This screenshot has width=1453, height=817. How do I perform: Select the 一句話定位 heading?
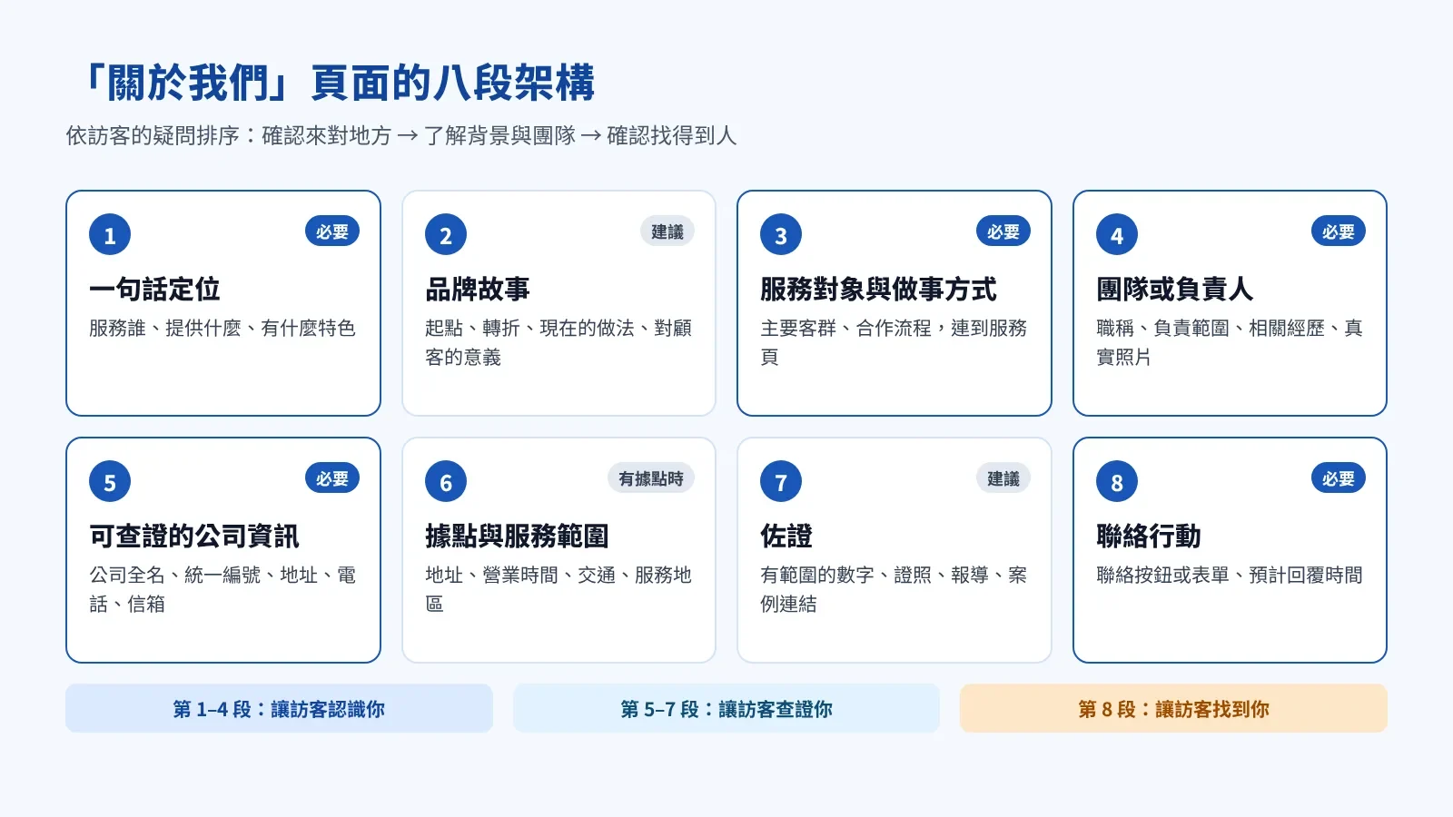(154, 290)
